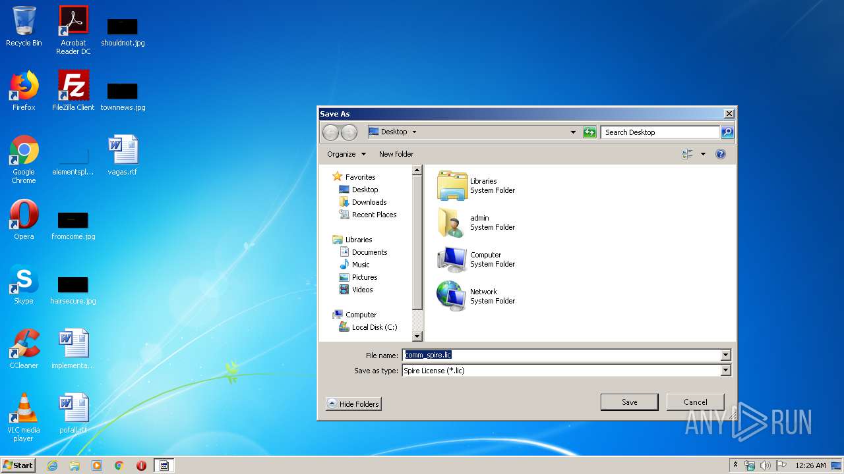Select Music library in navigation pane
The width and height of the screenshot is (844, 474).
point(354,265)
